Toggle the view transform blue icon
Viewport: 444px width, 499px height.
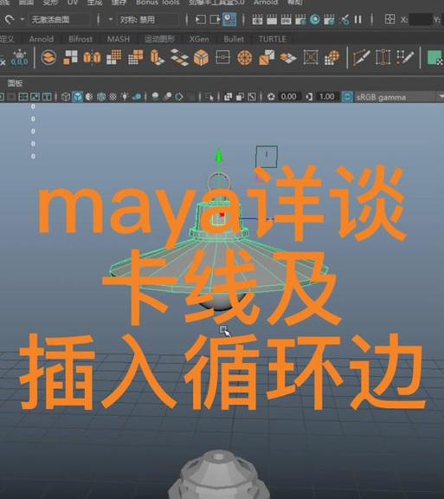pyautogui.click(x=347, y=97)
